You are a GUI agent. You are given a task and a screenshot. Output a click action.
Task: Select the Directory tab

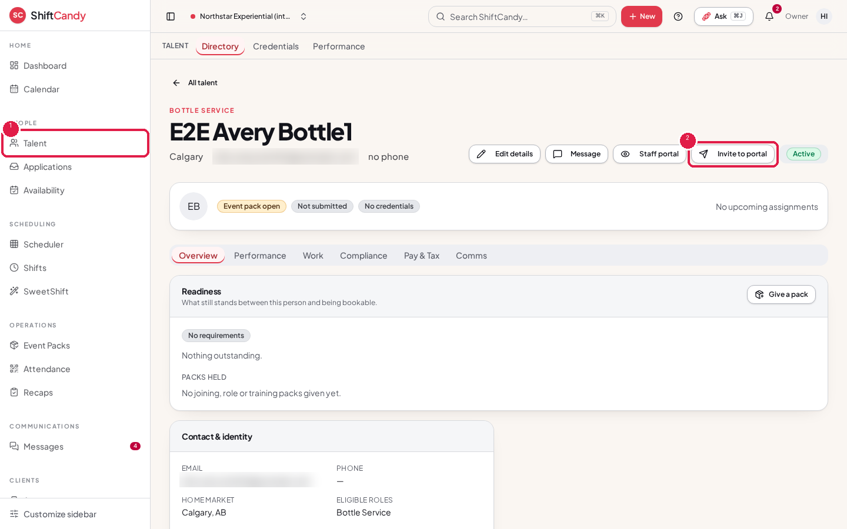(x=220, y=46)
